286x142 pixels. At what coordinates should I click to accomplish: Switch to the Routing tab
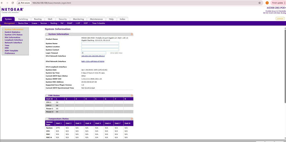(38, 19)
